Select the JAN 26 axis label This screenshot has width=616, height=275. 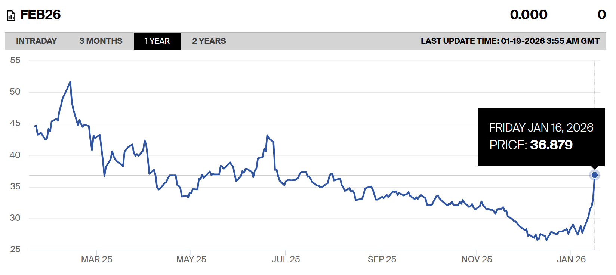[571, 259]
